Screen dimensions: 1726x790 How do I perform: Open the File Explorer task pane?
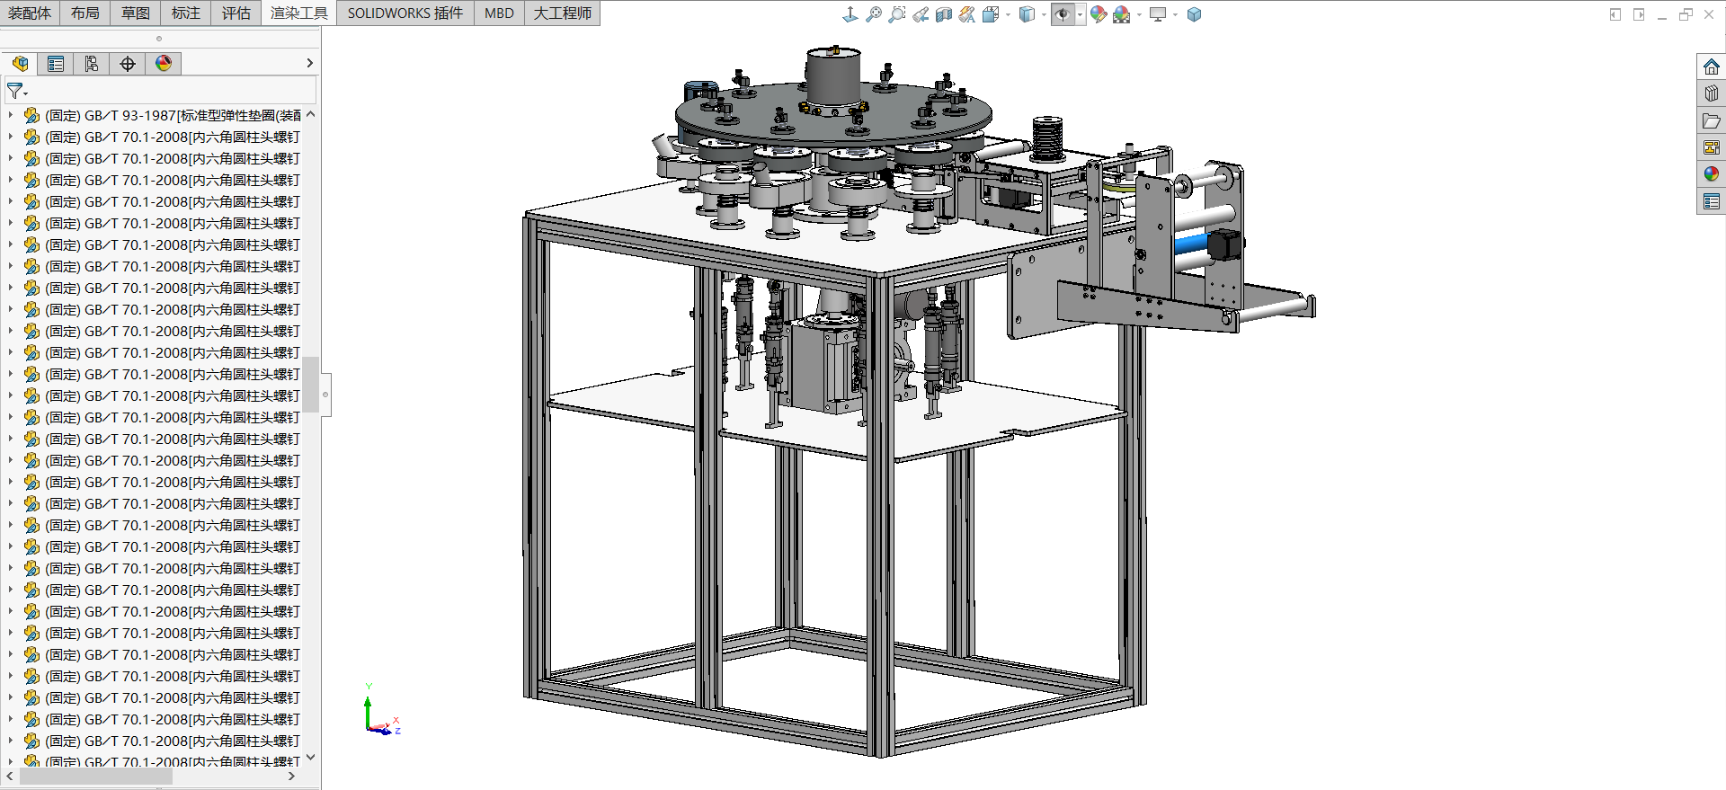pyautogui.click(x=1711, y=120)
